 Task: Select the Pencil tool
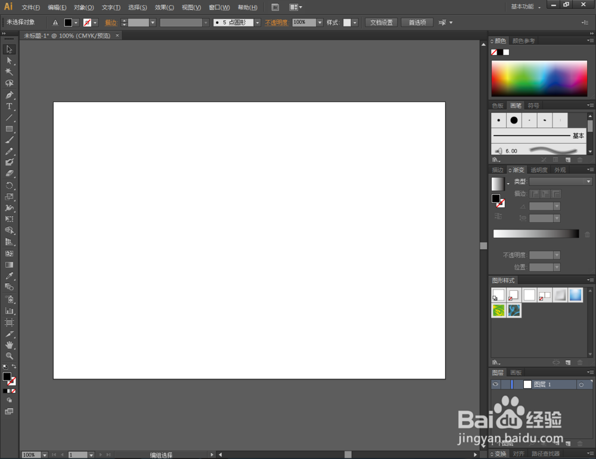(x=9, y=151)
